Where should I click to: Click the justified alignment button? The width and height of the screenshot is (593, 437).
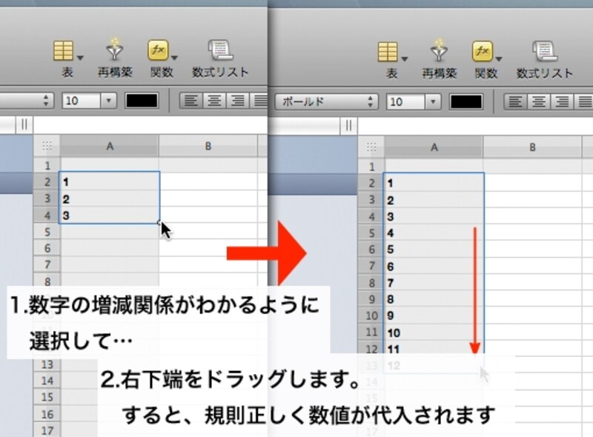(261, 101)
